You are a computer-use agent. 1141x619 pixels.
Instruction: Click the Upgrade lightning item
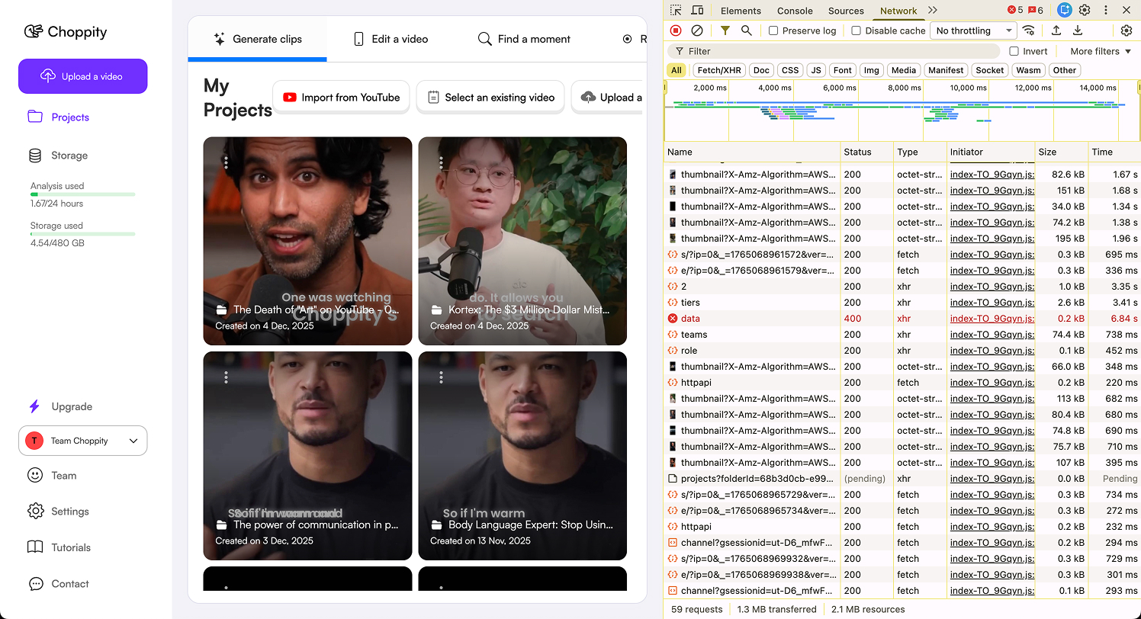(x=60, y=406)
